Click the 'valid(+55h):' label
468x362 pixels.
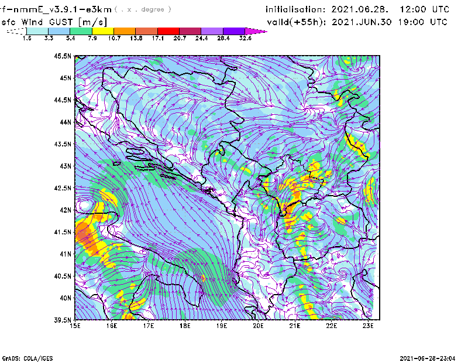coord(297,22)
